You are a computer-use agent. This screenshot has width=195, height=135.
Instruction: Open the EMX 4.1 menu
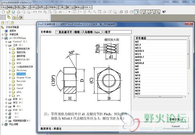(88, 8)
